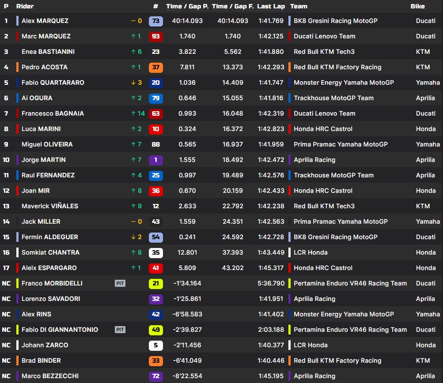Select Luca Marini's number 10 badge
This screenshot has width=443, height=383.
pos(155,129)
